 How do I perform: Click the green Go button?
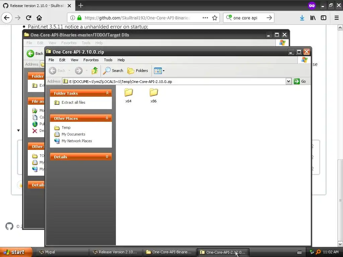tap(300, 81)
